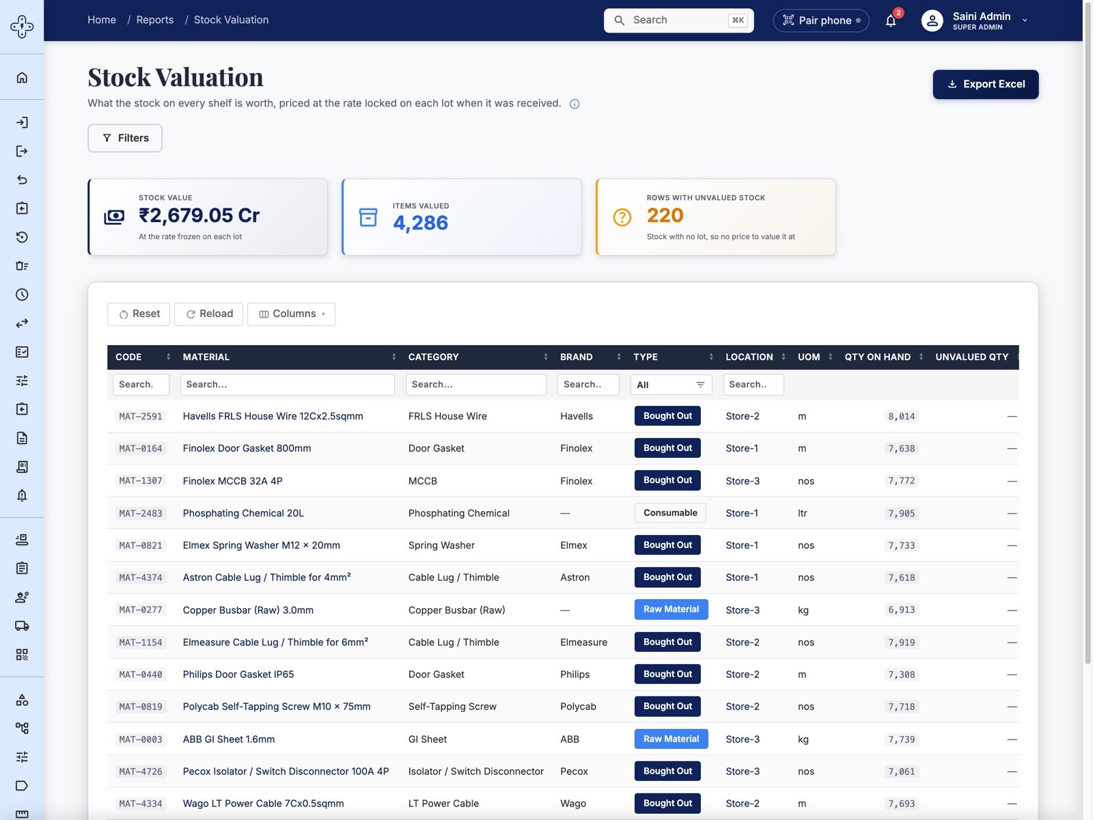The width and height of the screenshot is (1093, 820).
Task: Click the Pair phone button
Action: (x=821, y=20)
